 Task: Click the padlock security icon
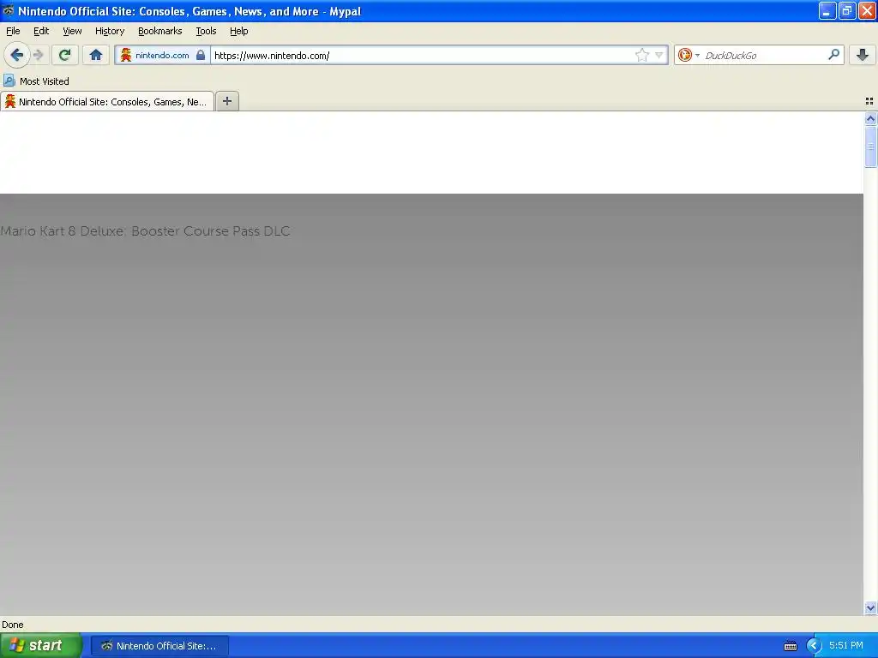201,55
